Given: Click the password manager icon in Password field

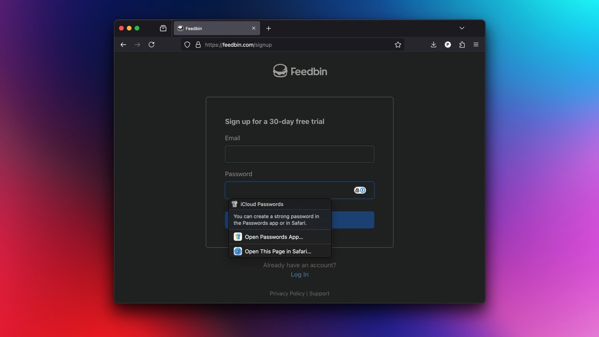Looking at the screenshot, I should tap(360, 190).
